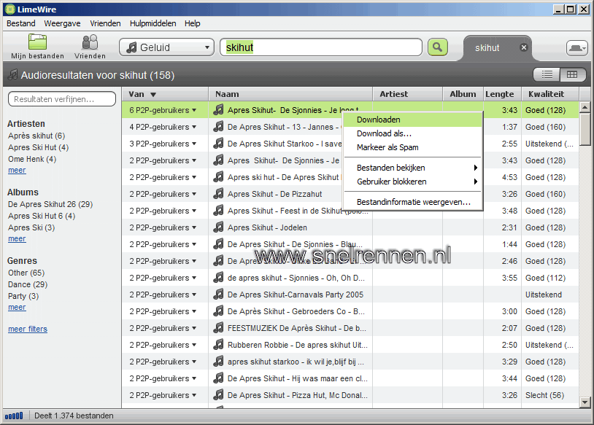Choose Downloaden in the context menu
The height and width of the screenshot is (425, 594).
click(413, 120)
